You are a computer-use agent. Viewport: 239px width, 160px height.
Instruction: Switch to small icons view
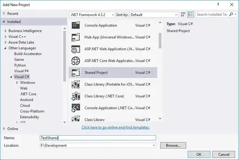[183, 15]
